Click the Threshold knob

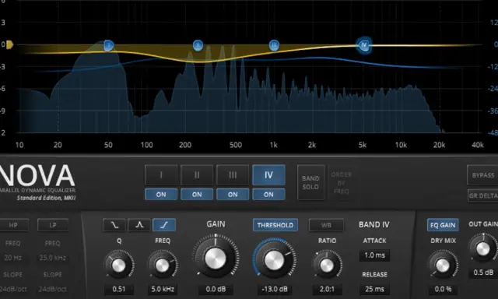pos(275,259)
